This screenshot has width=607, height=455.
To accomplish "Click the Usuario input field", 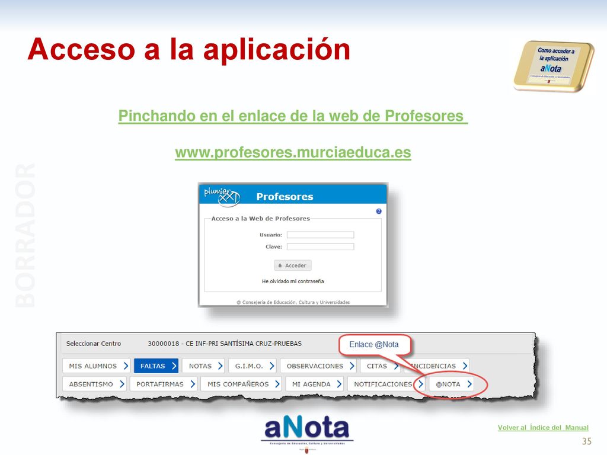I will point(320,235).
